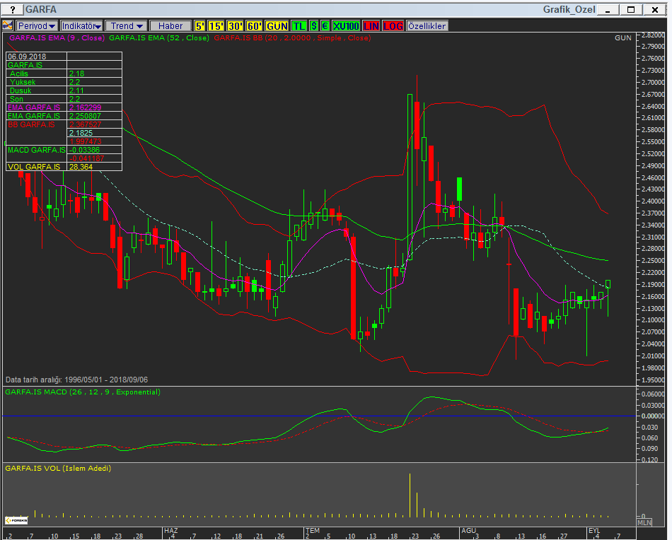
Task: Click the GARFA.IS MACD panel title
Action: click(83, 392)
